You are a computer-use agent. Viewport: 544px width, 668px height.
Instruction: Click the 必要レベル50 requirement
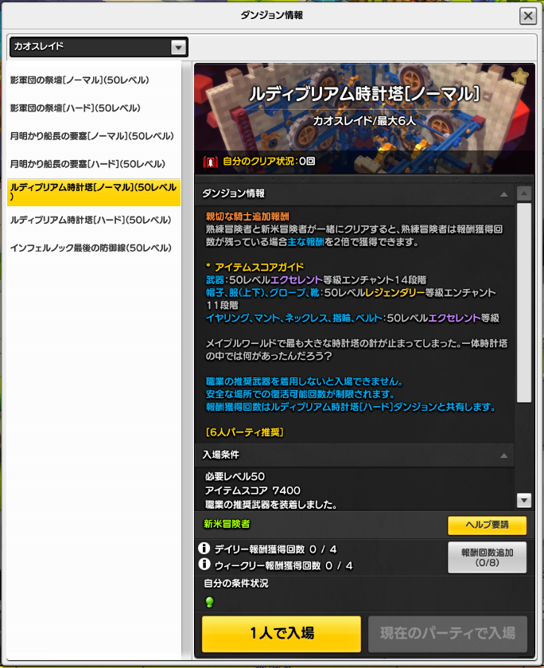click(x=235, y=477)
